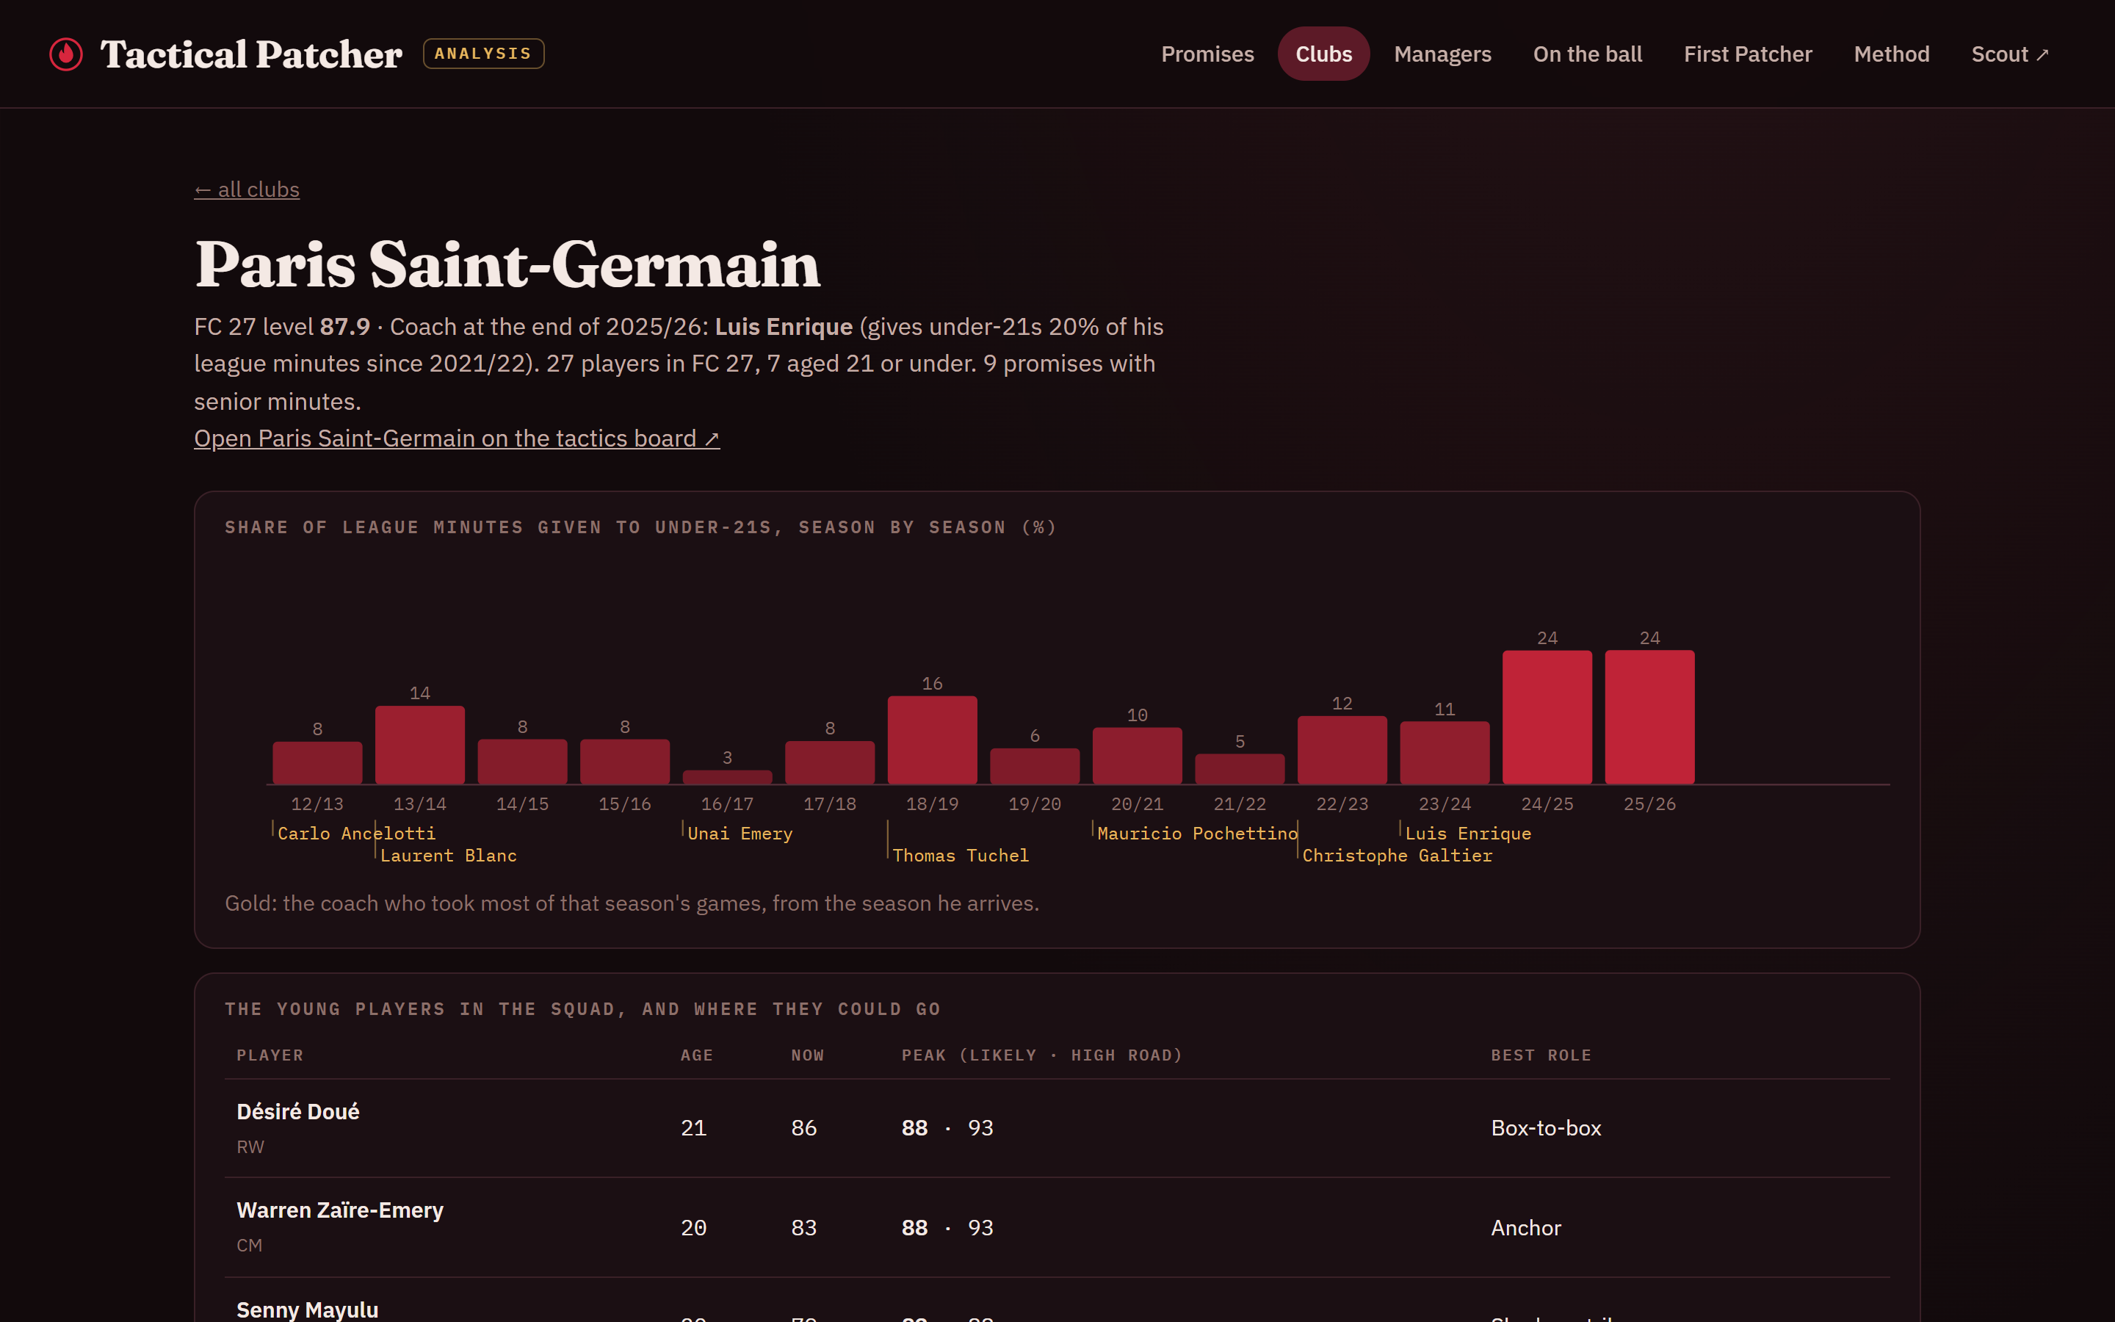
Task: Click the AGE column header
Action: (696, 1055)
